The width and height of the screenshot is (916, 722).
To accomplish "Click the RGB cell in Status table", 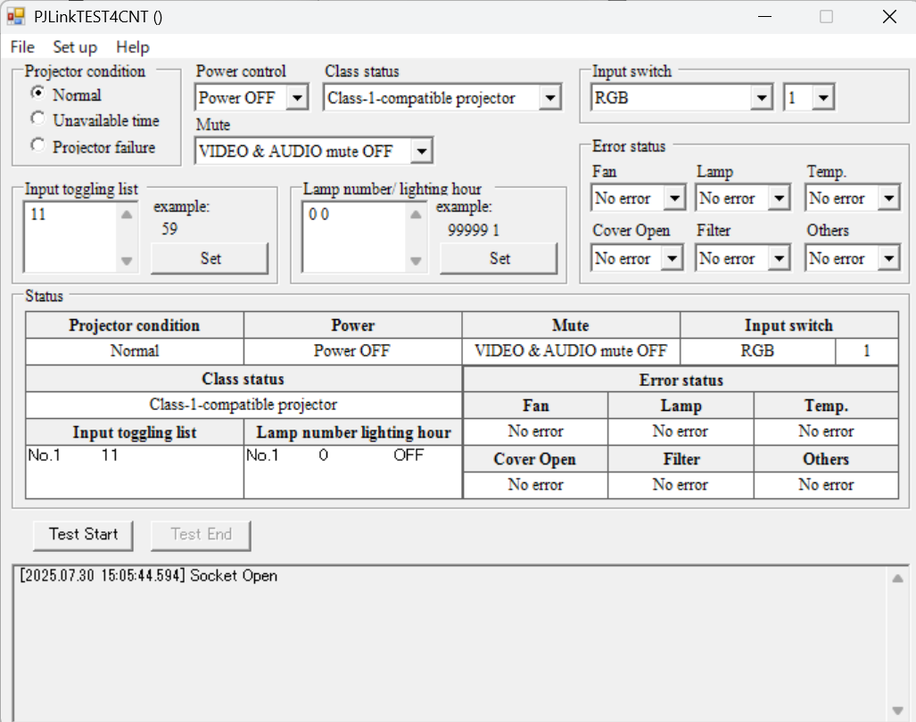I will coord(758,351).
